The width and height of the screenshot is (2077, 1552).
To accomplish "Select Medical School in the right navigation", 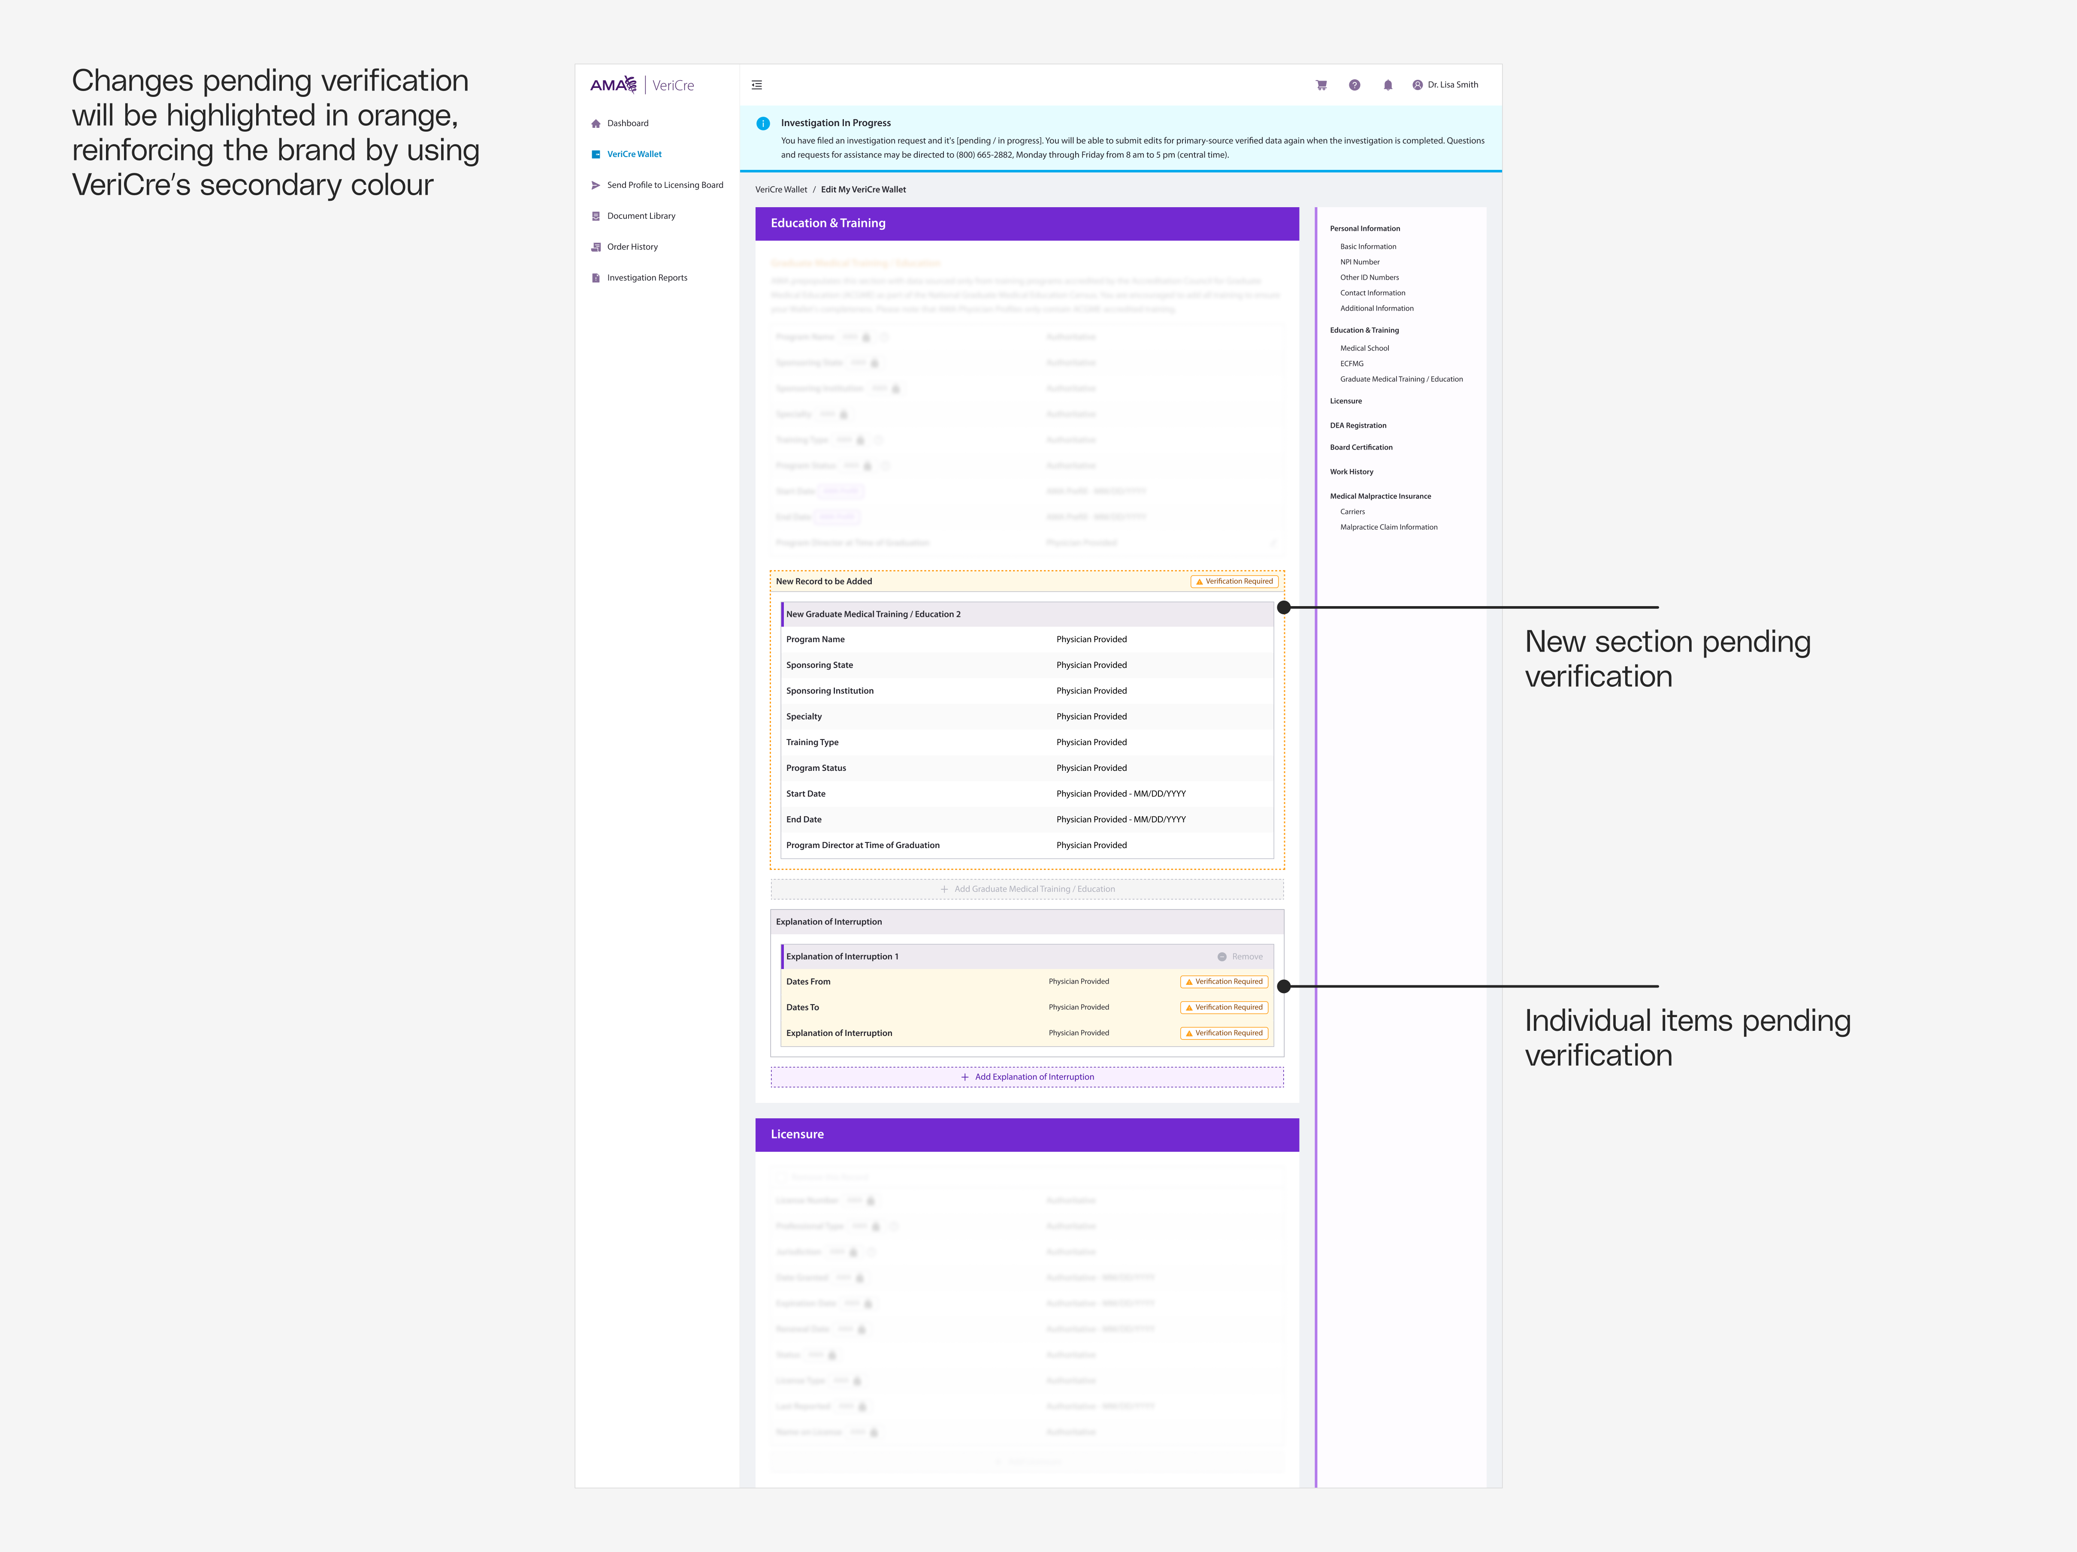I will (1364, 347).
